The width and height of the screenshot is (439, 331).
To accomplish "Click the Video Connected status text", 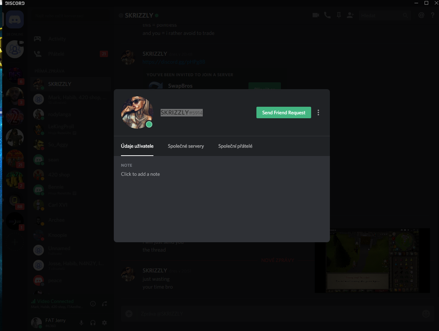I will tap(55, 301).
